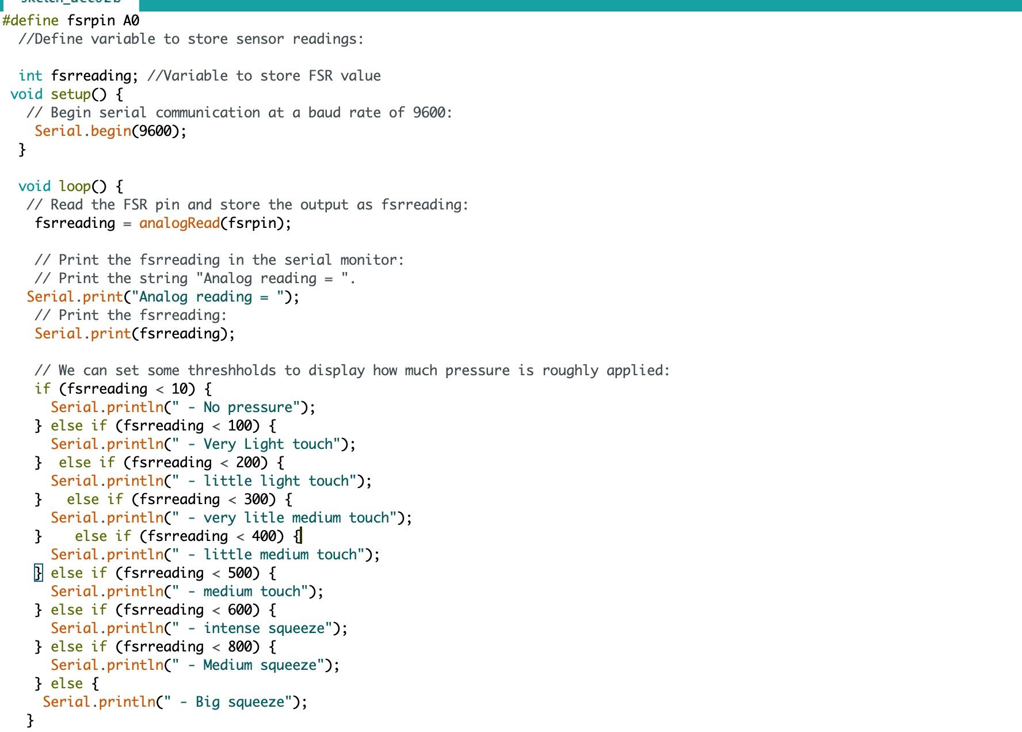The image size is (1022, 732).
Task: Click the 'Print the string' comment line
Action: click(195, 279)
